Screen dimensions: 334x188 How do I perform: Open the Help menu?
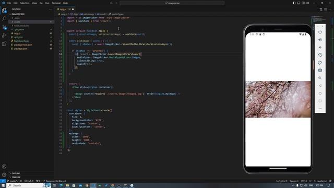pos(65,3)
